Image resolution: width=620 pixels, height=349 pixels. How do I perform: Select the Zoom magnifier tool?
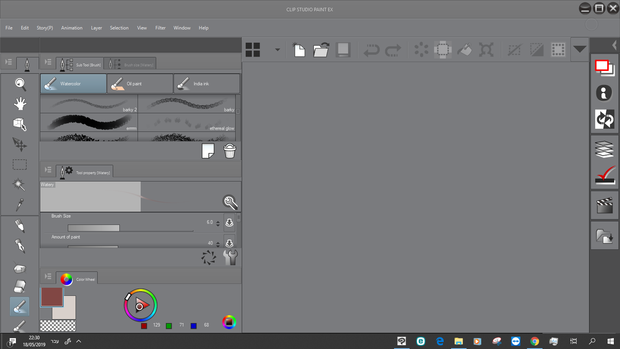20,84
